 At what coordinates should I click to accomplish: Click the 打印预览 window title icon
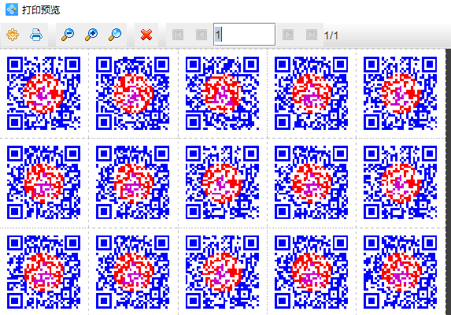tap(12, 9)
